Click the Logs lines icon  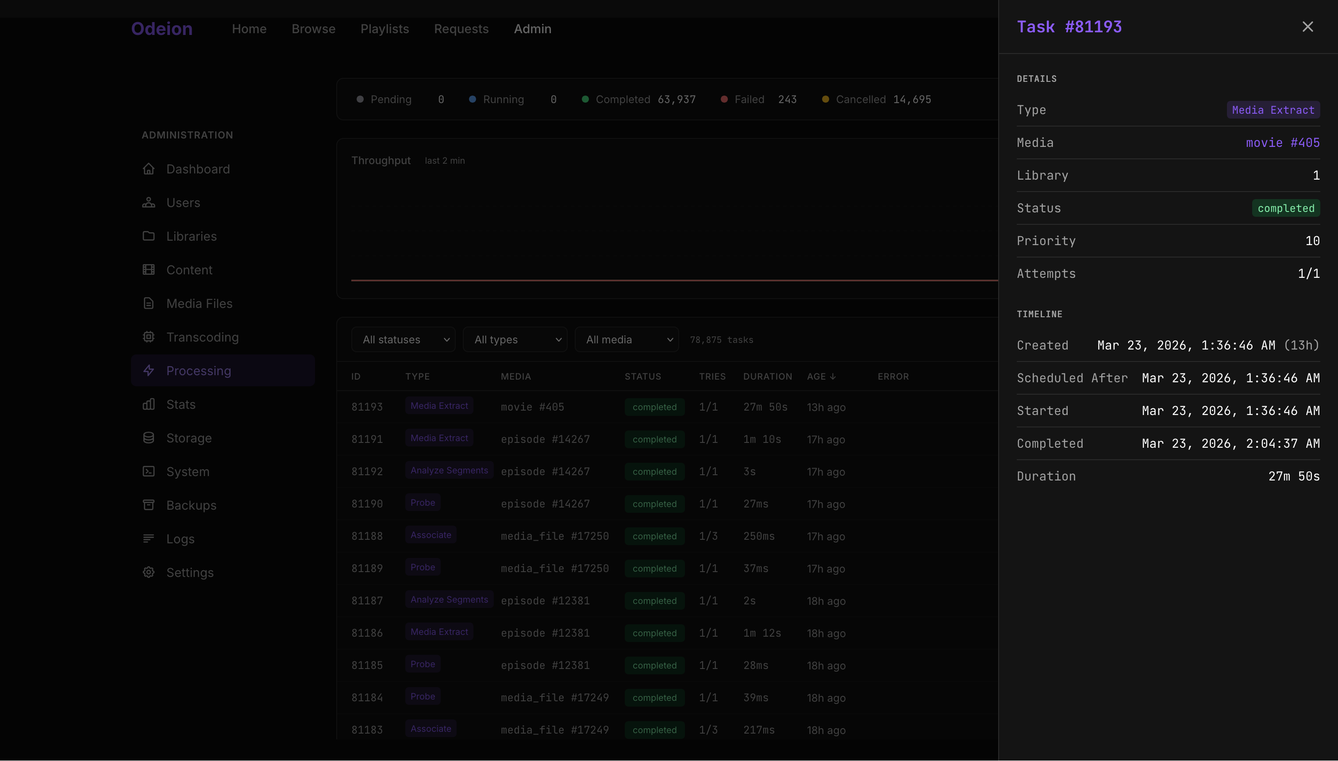pyautogui.click(x=148, y=539)
